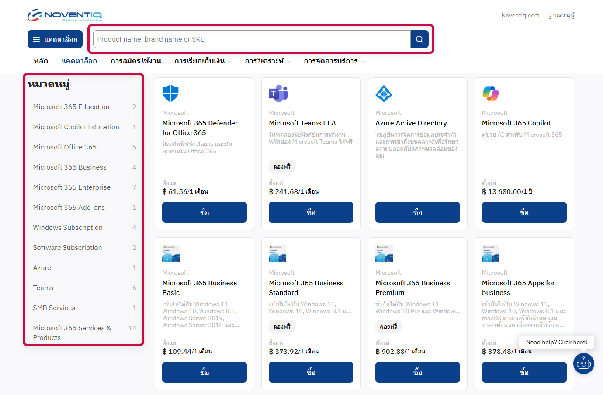The image size is (603, 395).
Task: Click the hamburger menu beside แคตตาล็อก
Action: coord(36,39)
